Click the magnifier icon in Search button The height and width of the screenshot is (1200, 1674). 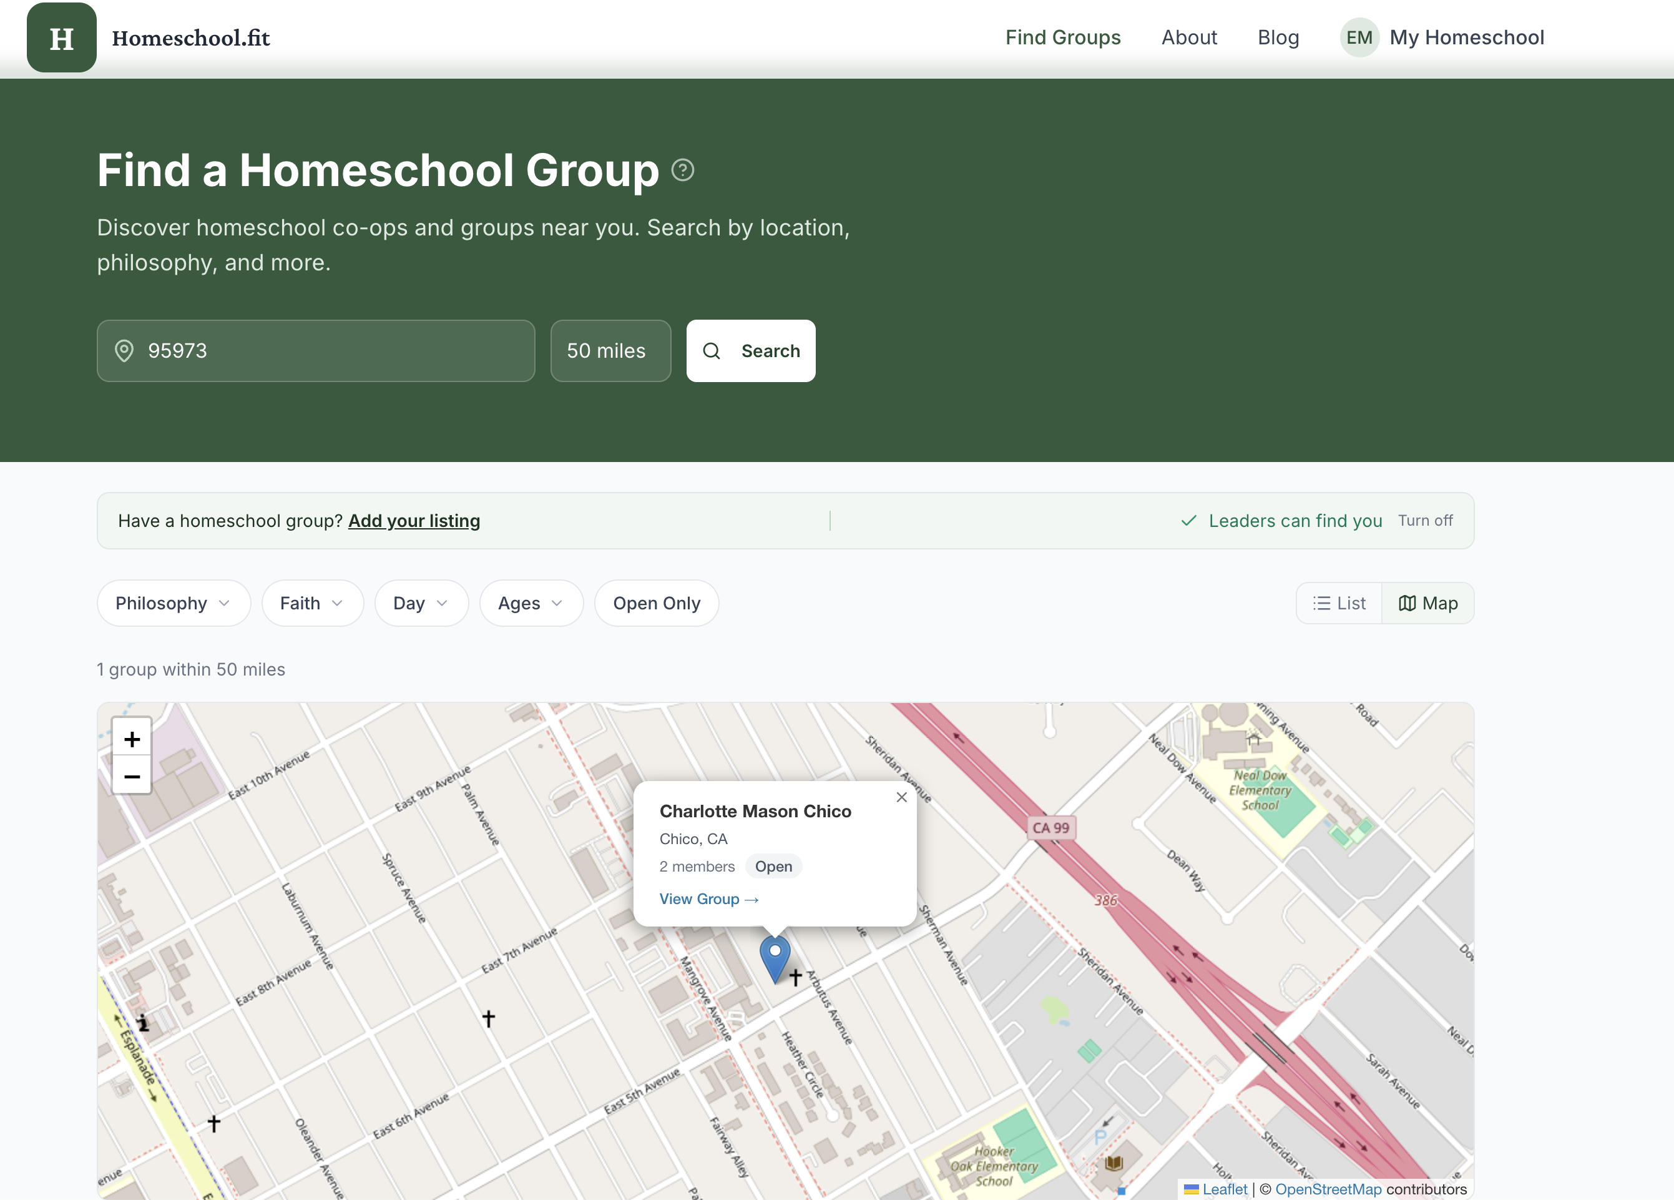tap(712, 351)
